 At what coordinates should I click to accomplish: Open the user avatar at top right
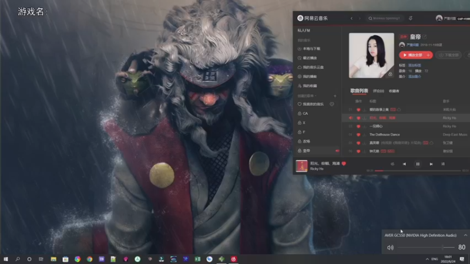point(439,18)
